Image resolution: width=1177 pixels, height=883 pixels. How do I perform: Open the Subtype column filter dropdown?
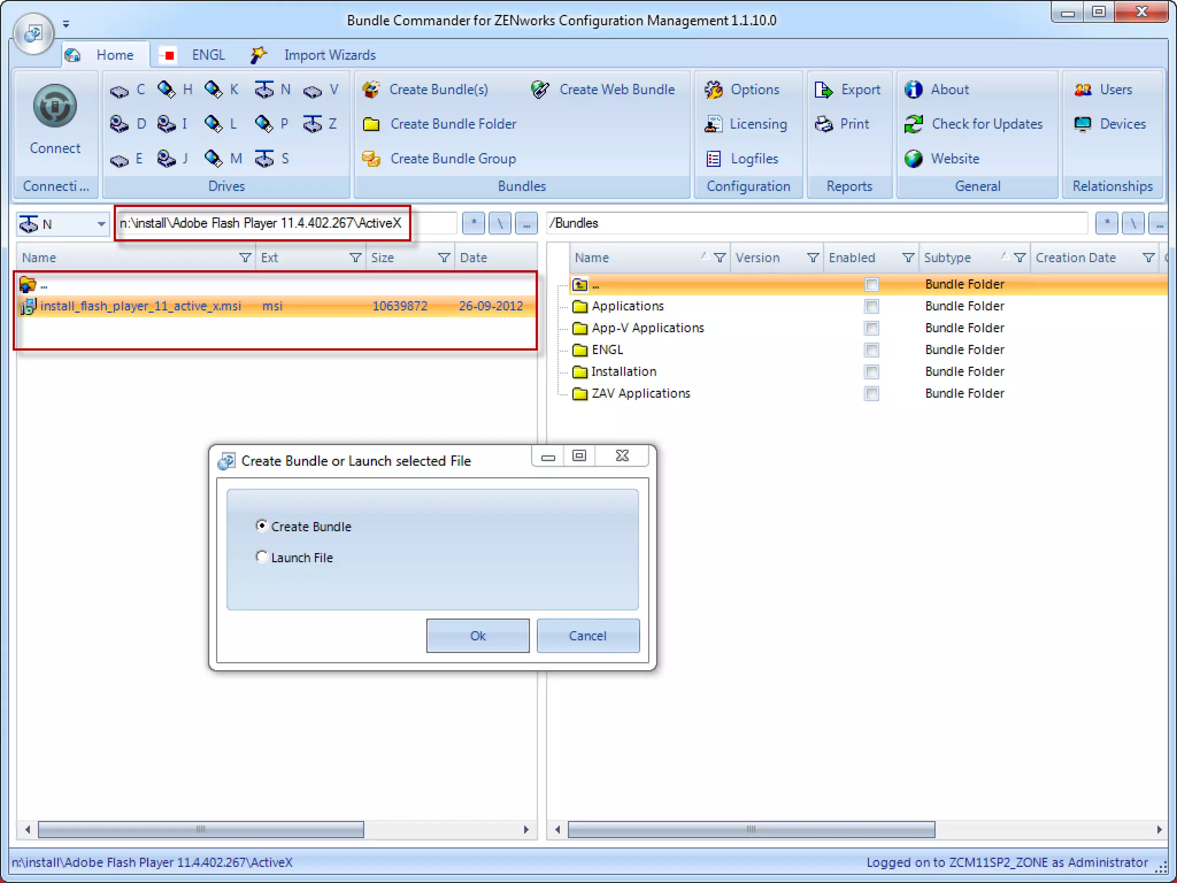(1020, 258)
